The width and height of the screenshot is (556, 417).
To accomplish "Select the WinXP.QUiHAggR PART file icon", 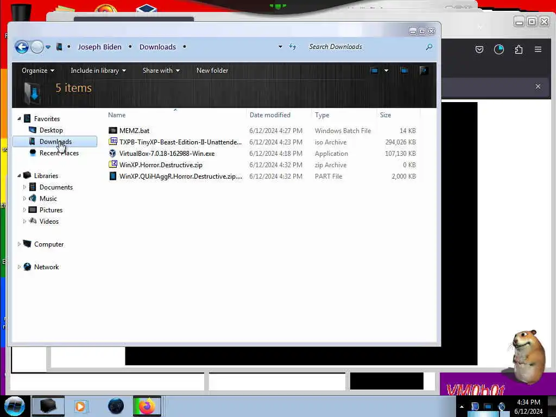I will [113, 176].
